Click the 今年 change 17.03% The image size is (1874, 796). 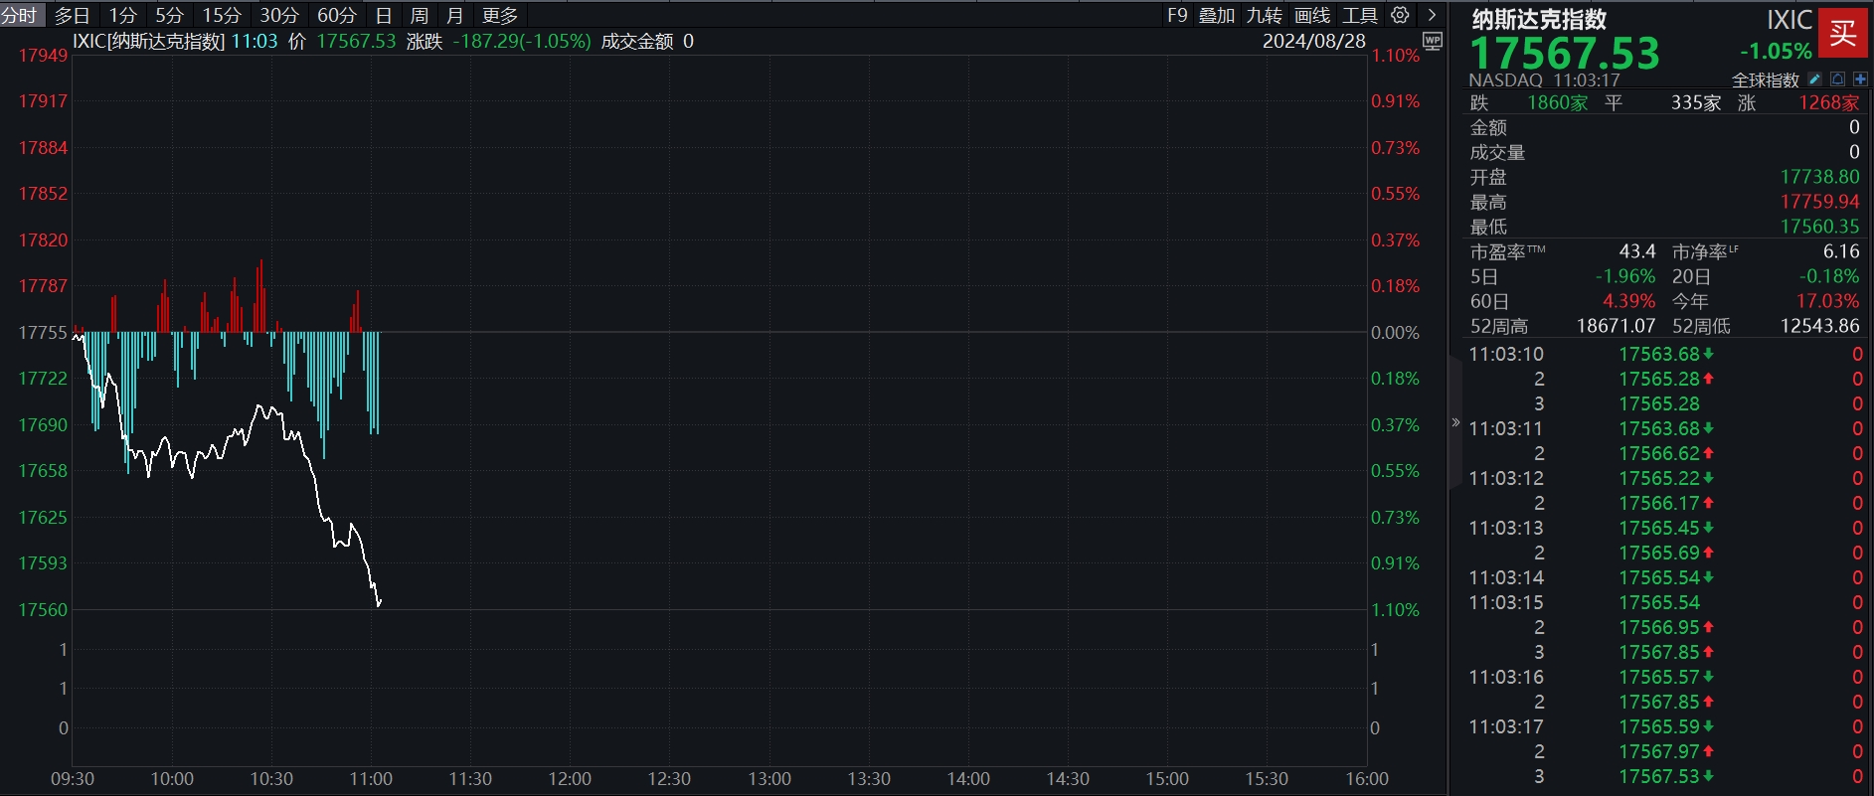point(1827,301)
